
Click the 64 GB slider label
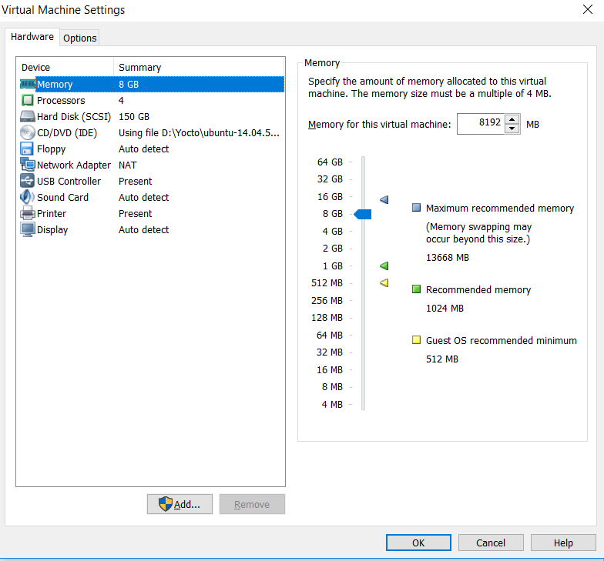(330, 162)
